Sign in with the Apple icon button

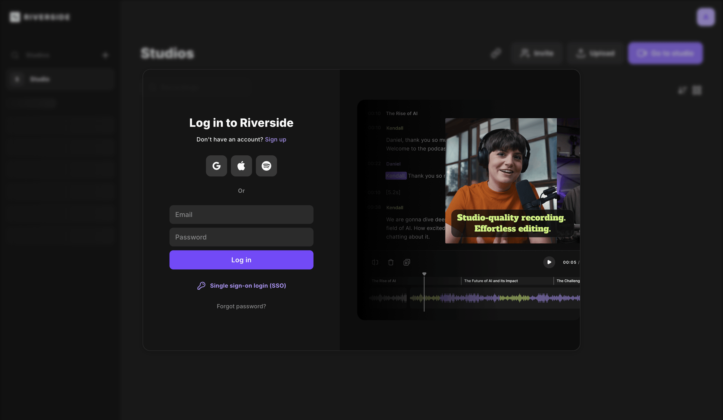pyautogui.click(x=241, y=166)
